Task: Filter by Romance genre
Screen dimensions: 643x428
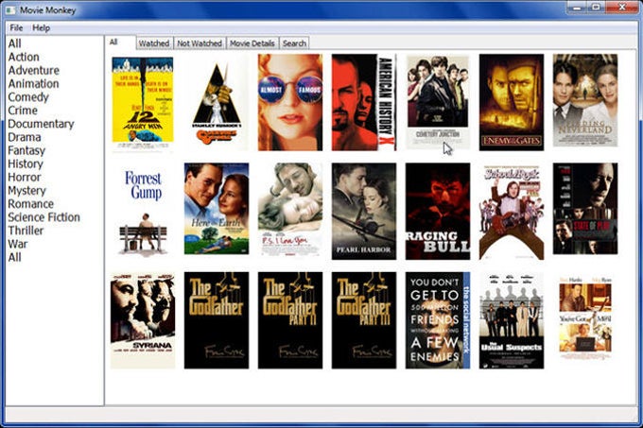Action: (x=31, y=204)
